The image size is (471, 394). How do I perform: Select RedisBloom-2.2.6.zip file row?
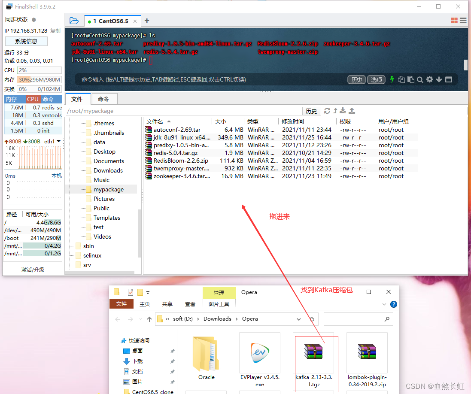[x=281, y=161]
